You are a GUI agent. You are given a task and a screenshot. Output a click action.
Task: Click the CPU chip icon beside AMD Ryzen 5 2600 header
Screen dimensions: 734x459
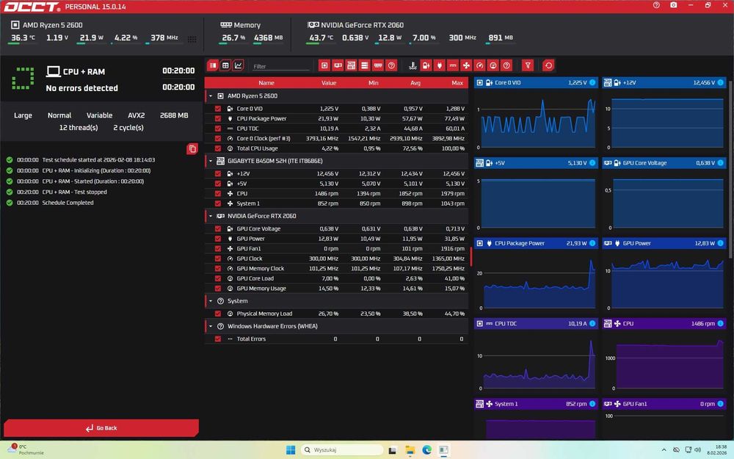click(x=15, y=25)
